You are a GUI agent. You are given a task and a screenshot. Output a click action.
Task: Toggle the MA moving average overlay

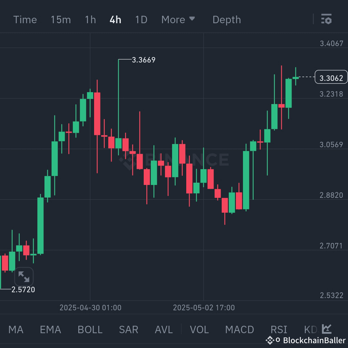click(x=15, y=330)
